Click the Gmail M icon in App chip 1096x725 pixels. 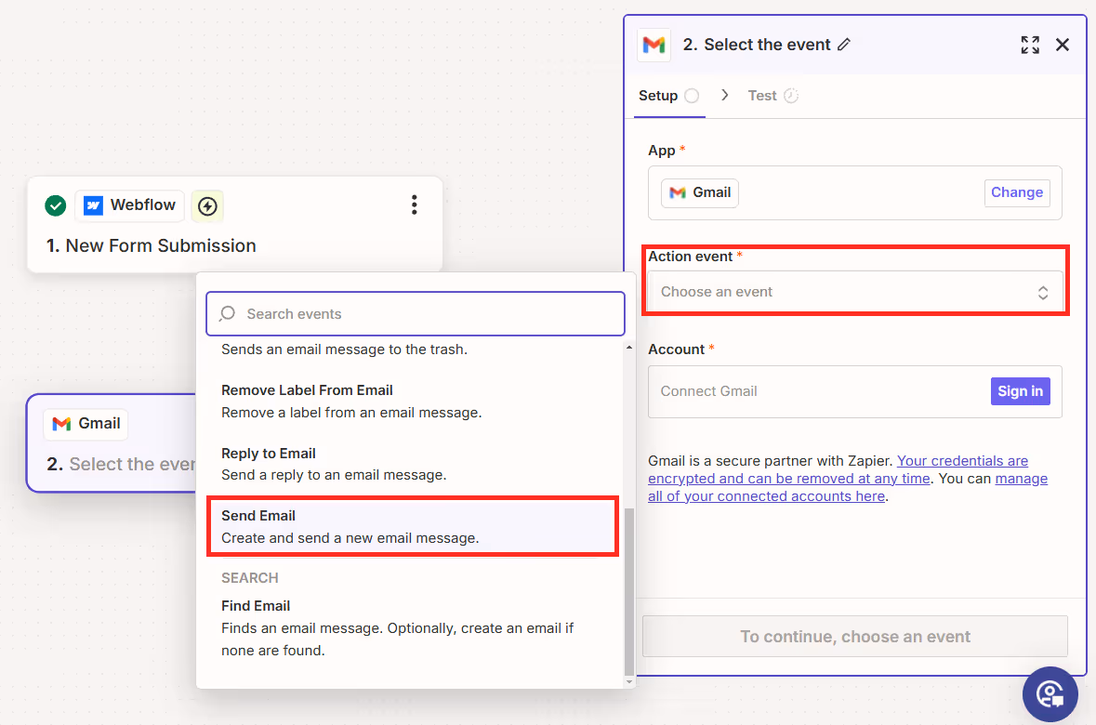coord(678,193)
